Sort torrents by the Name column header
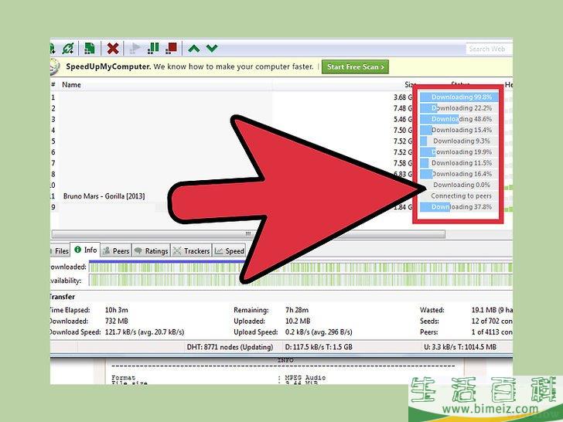Screen dimensions: 563x422 point(71,85)
